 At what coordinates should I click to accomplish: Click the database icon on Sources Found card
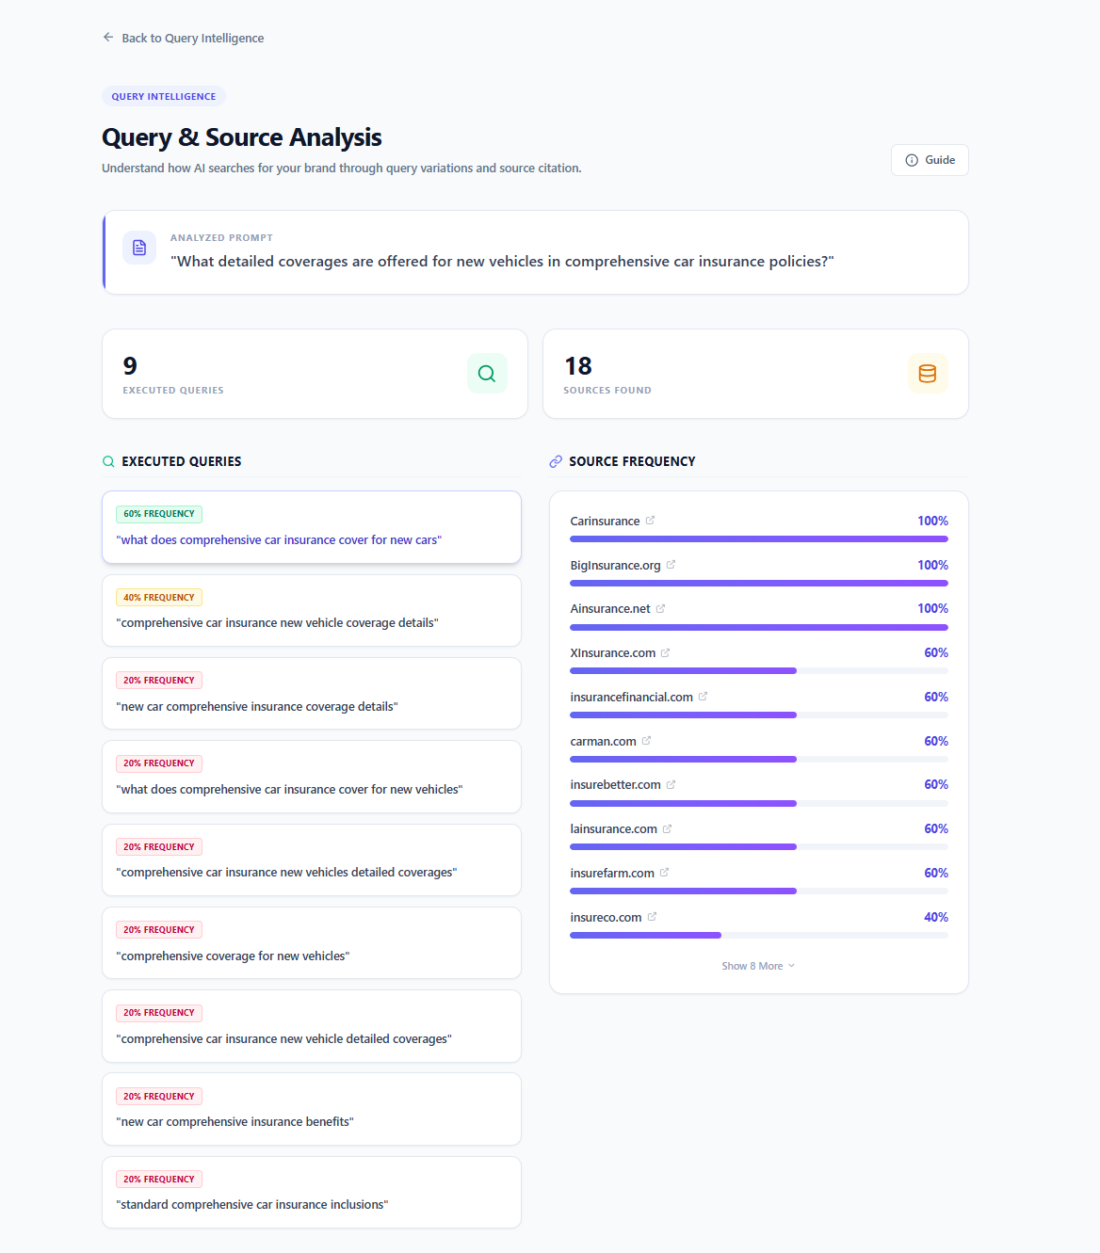click(928, 373)
